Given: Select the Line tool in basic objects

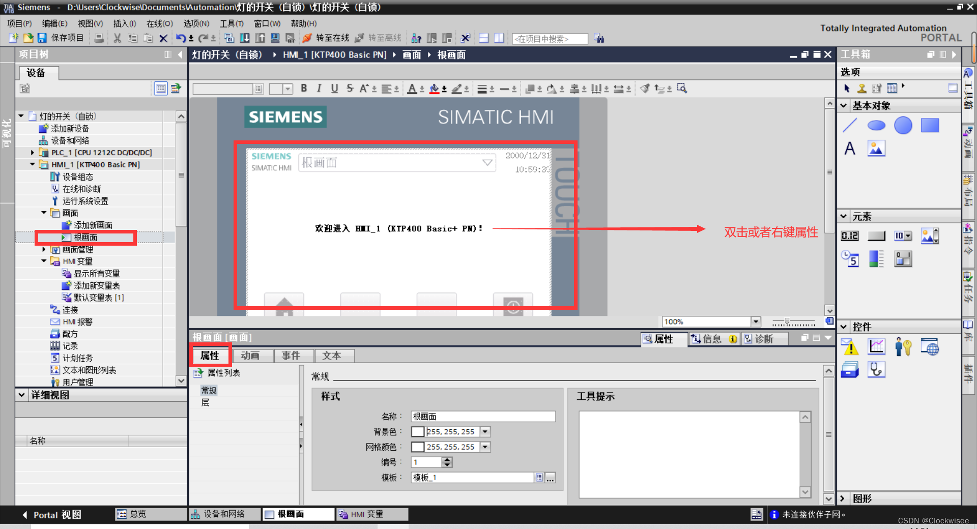Looking at the screenshot, I should pyautogui.click(x=850, y=125).
